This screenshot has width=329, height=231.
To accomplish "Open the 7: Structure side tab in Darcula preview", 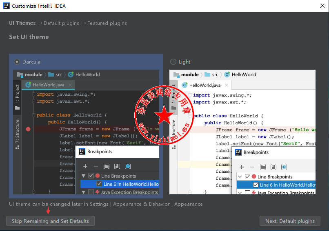I will 17,134.
